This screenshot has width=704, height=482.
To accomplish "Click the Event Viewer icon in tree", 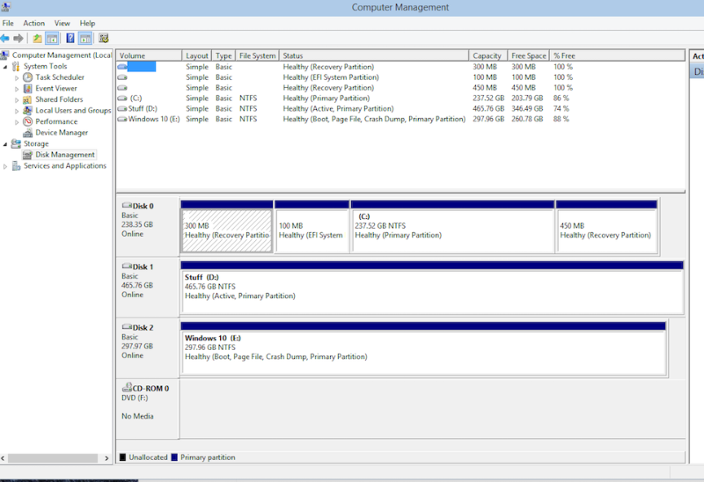I will [x=28, y=89].
